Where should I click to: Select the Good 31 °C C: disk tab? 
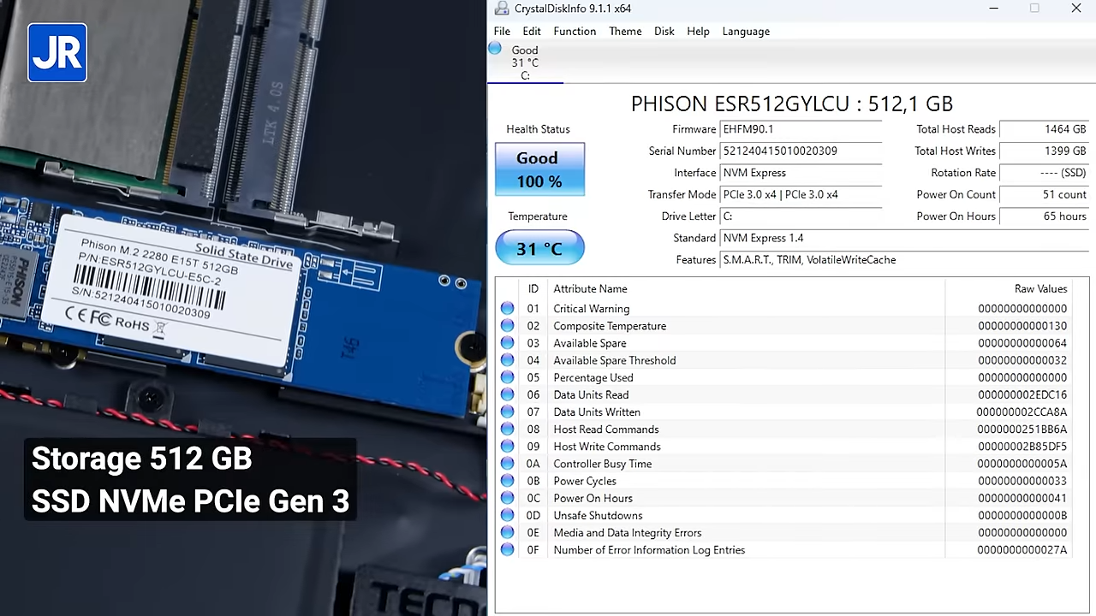pyautogui.click(x=525, y=62)
